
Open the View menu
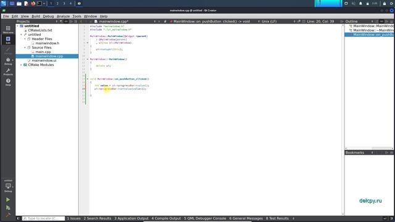point(25,17)
